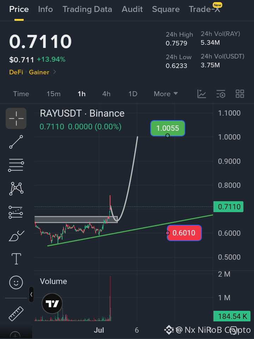This screenshot has width=254, height=339.
Task: Select the 1.0055 target price label
Action: 168,128
